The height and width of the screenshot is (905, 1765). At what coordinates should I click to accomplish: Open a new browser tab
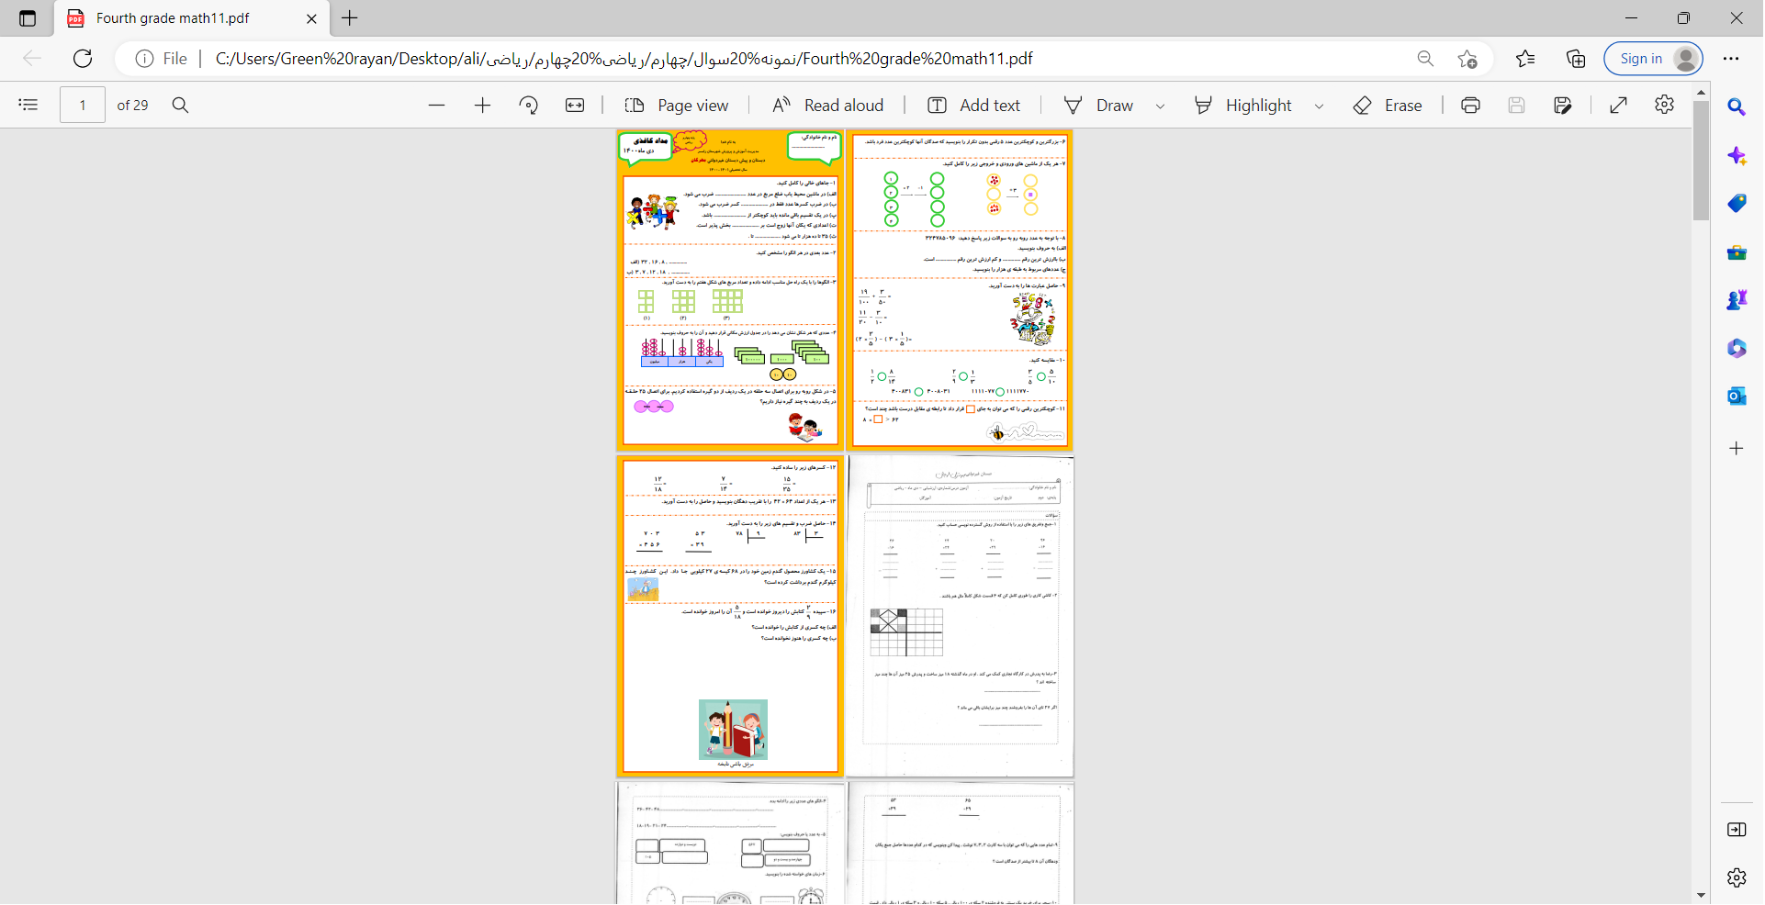pos(350,18)
